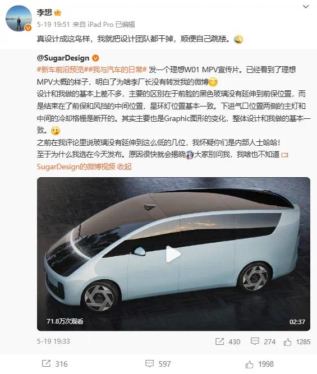The height and width of the screenshot is (374, 317).
Task: Open SugarDesign的微博视频 link
Action: click(76, 167)
